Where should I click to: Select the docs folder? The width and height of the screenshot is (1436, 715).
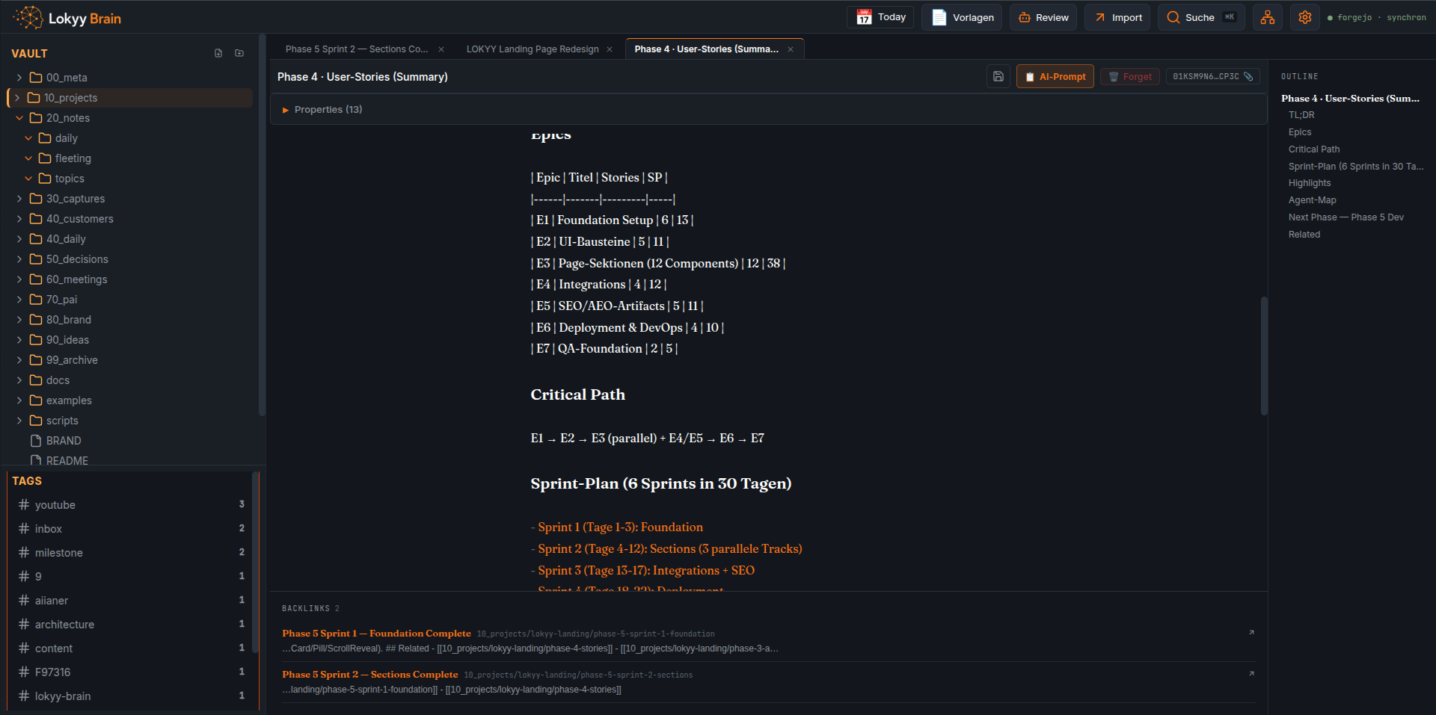click(130, 380)
